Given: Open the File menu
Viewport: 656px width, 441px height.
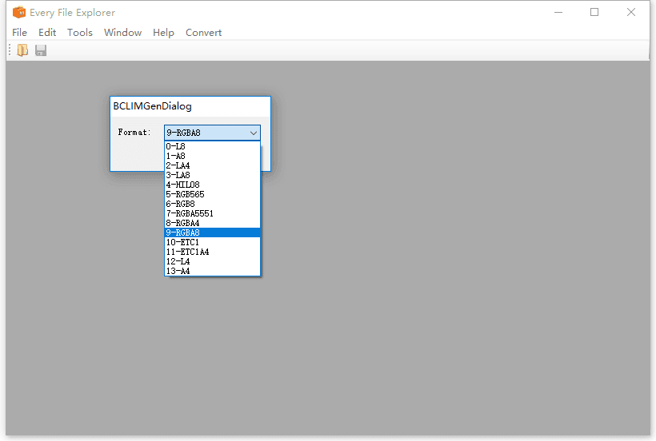Looking at the screenshot, I should click(20, 33).
